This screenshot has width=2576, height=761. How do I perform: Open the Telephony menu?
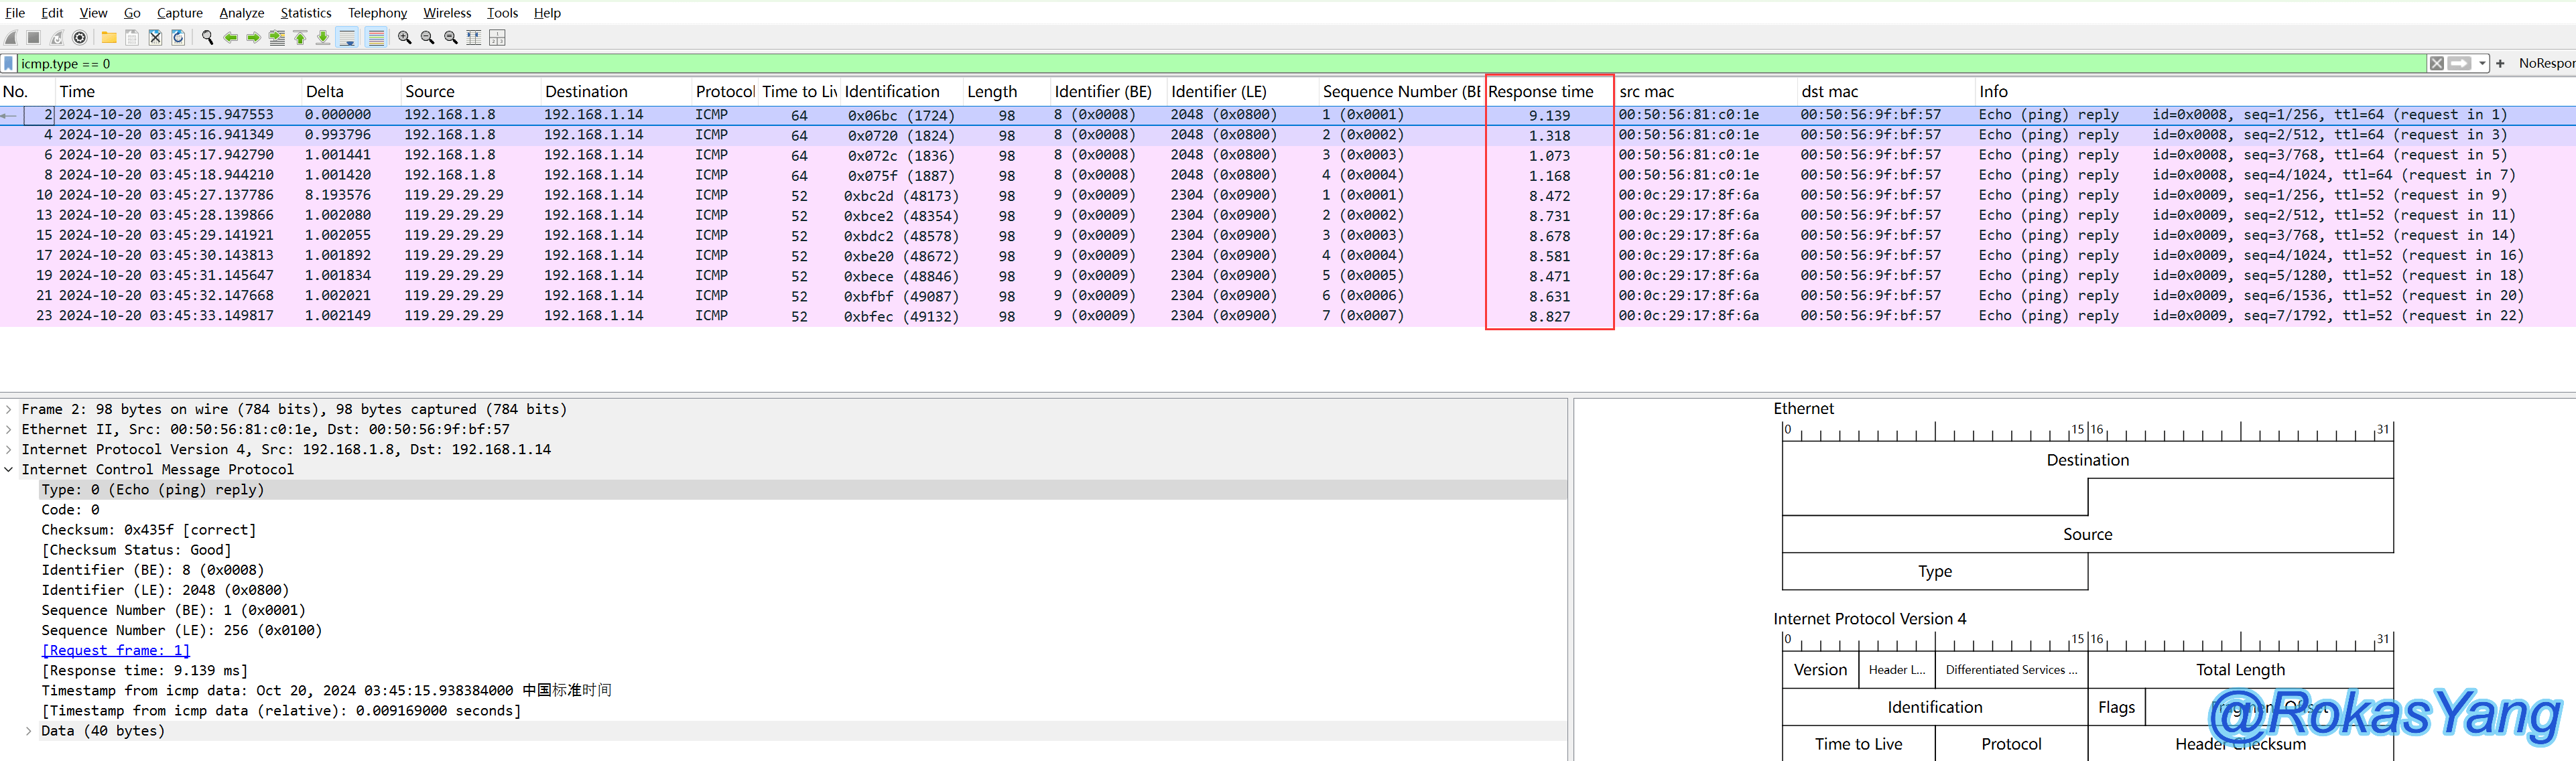click(x=377, y=13)
